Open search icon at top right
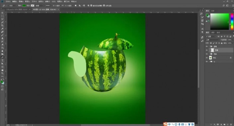The height and width of the screenshot is (126, 234). pyautogui.click(x=224, y=6)
